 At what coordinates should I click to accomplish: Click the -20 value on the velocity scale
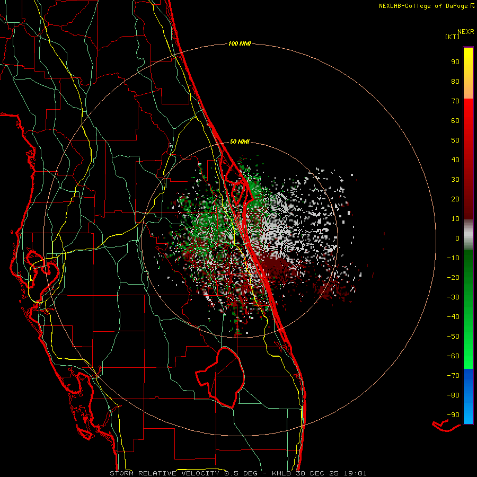point(453,278)
